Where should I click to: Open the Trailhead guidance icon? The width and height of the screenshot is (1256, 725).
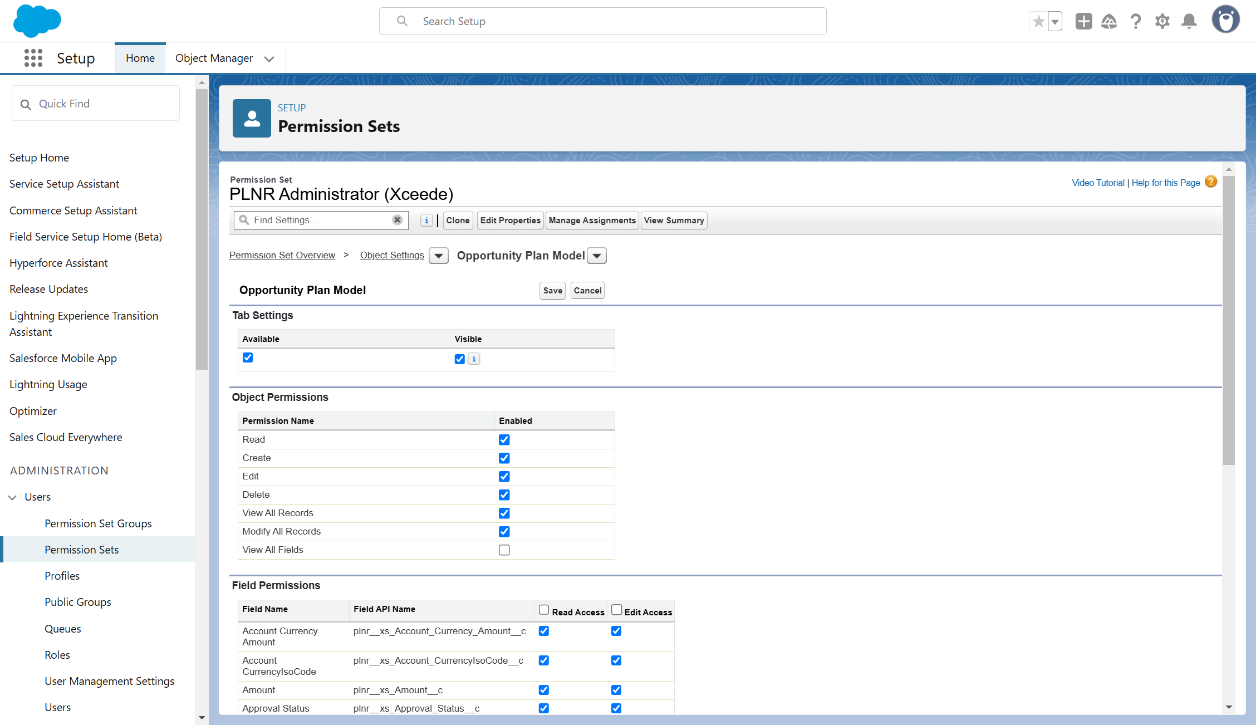(x=1109, y=21)
